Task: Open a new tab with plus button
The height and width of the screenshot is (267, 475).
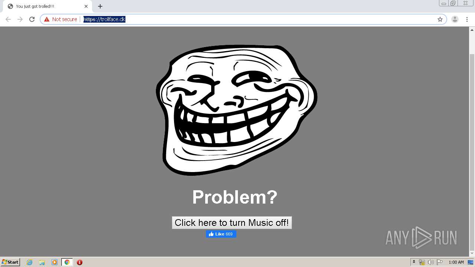Action: (x=100, y=6)
